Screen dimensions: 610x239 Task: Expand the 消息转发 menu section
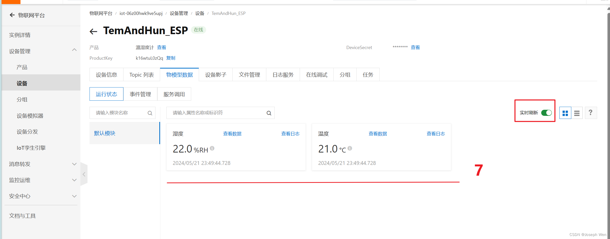coord(74,164)
